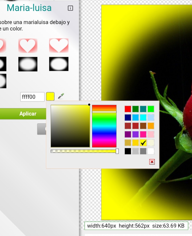Image resolution: width=192 pixels, height=236 pixels.
Task: Click the yellow current color swatch
Action: click(x=50, y=96)
